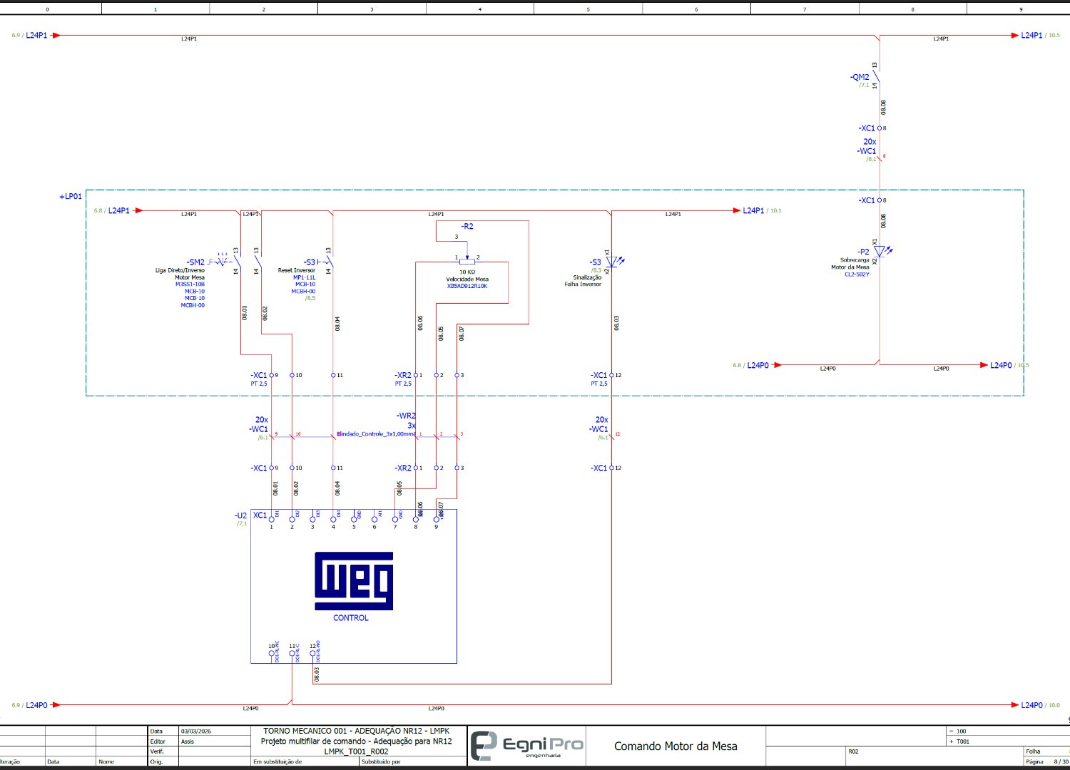Select the +LP01 location box label

point(71,196)
